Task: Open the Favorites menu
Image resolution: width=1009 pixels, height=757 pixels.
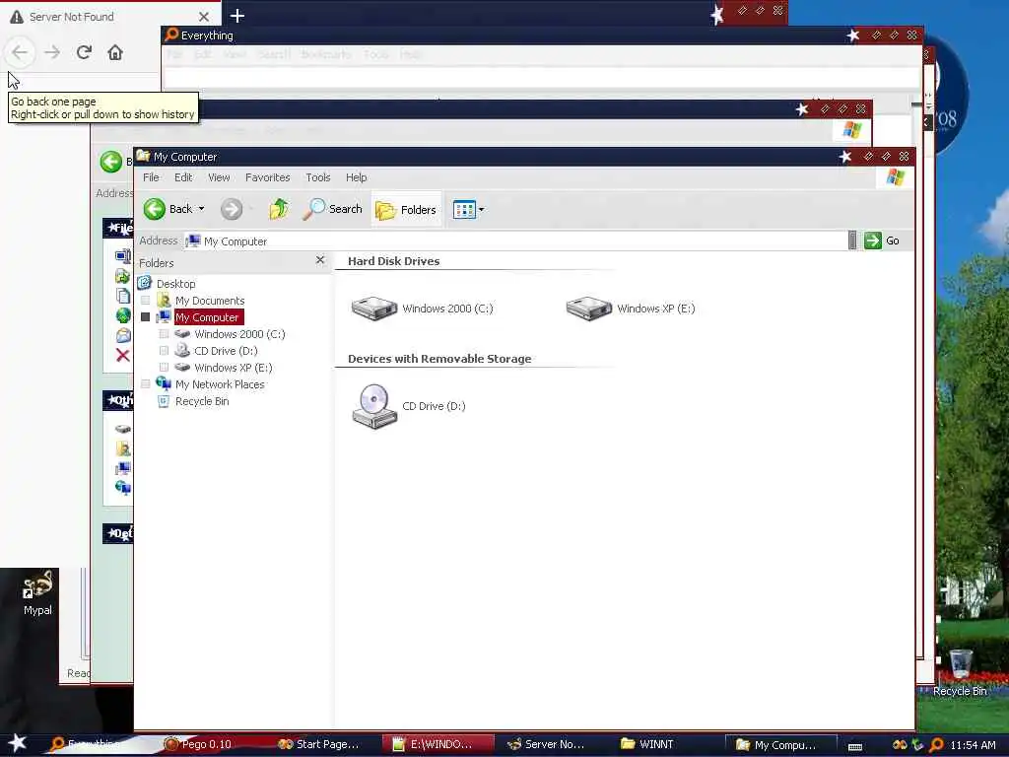Action: point(268,177)
